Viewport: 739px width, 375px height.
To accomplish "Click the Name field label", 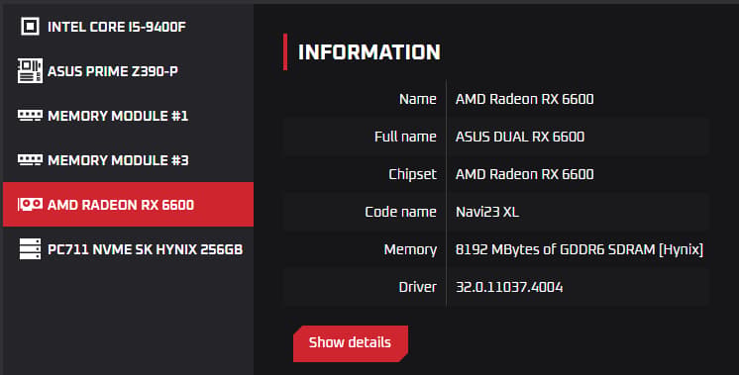I will [x=418, y=99].
